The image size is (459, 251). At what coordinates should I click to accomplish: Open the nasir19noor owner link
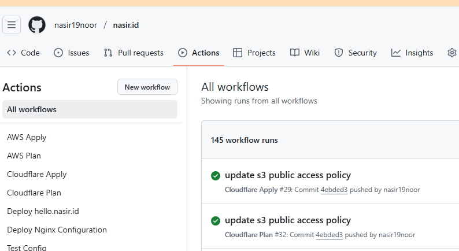(76, 25)
